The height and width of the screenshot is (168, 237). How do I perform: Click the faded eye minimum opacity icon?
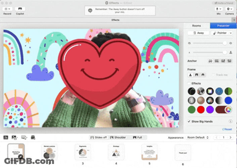coord(189,43)
